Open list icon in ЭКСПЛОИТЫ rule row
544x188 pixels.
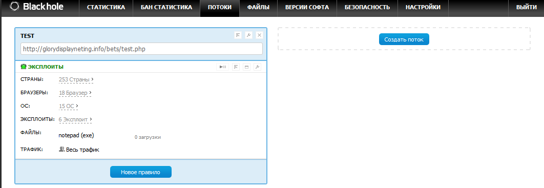(x=236, y=67)
